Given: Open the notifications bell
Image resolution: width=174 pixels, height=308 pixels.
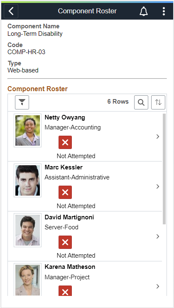Looking at the screenshot, I should click(144, 11).
